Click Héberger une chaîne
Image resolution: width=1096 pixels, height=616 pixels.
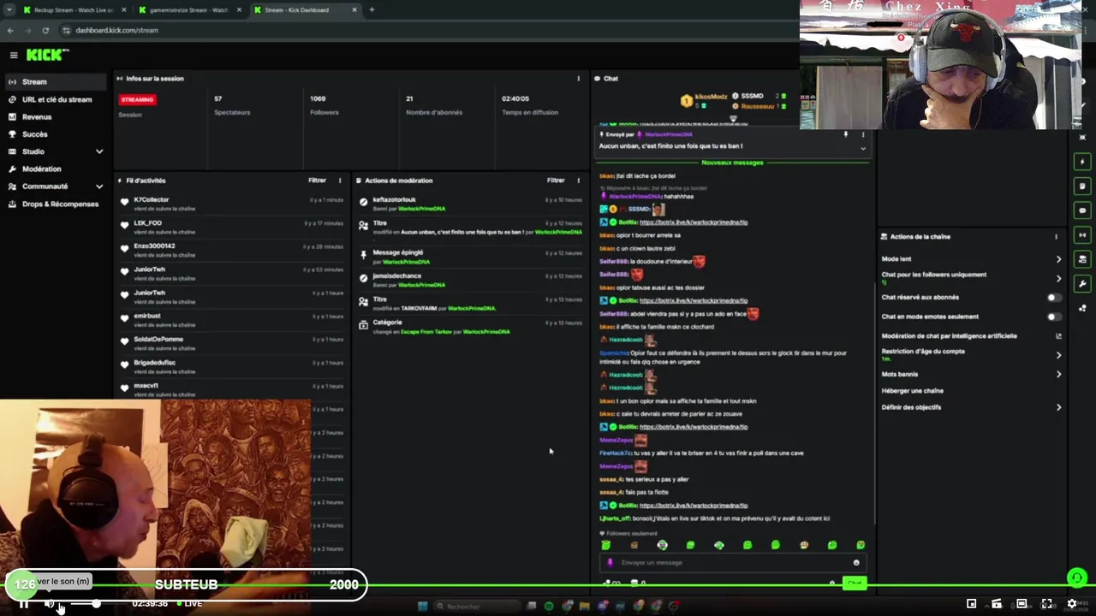point(913,391)
